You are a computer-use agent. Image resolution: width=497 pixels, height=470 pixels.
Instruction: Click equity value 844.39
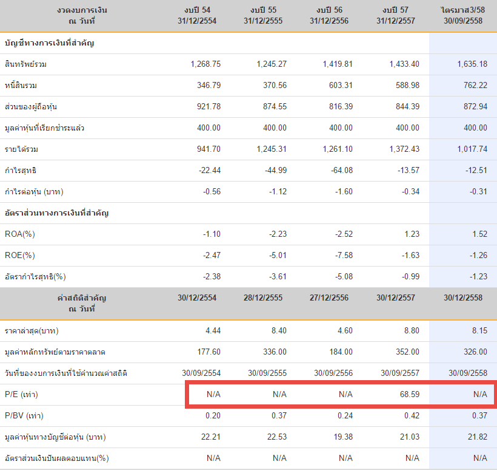coord(407,107)
